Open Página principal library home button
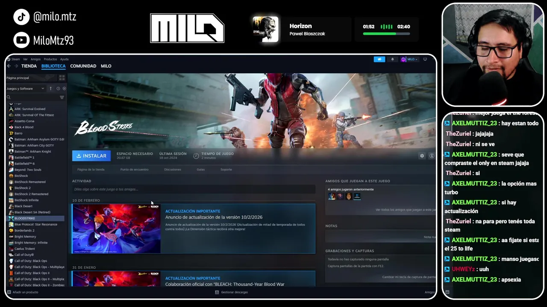The height and width of the screenshot is (307, 547). pos(32,78)
